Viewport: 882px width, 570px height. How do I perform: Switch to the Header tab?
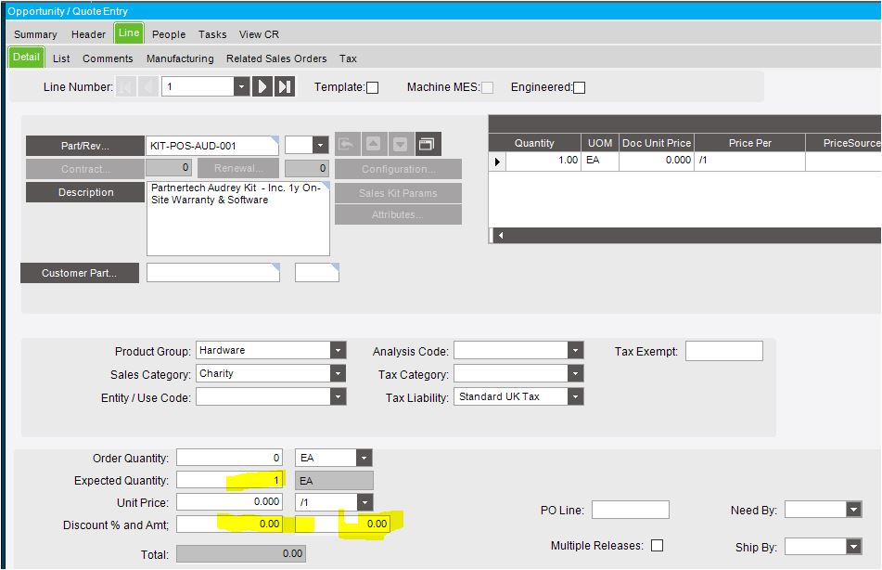click(x=88, y=34)
